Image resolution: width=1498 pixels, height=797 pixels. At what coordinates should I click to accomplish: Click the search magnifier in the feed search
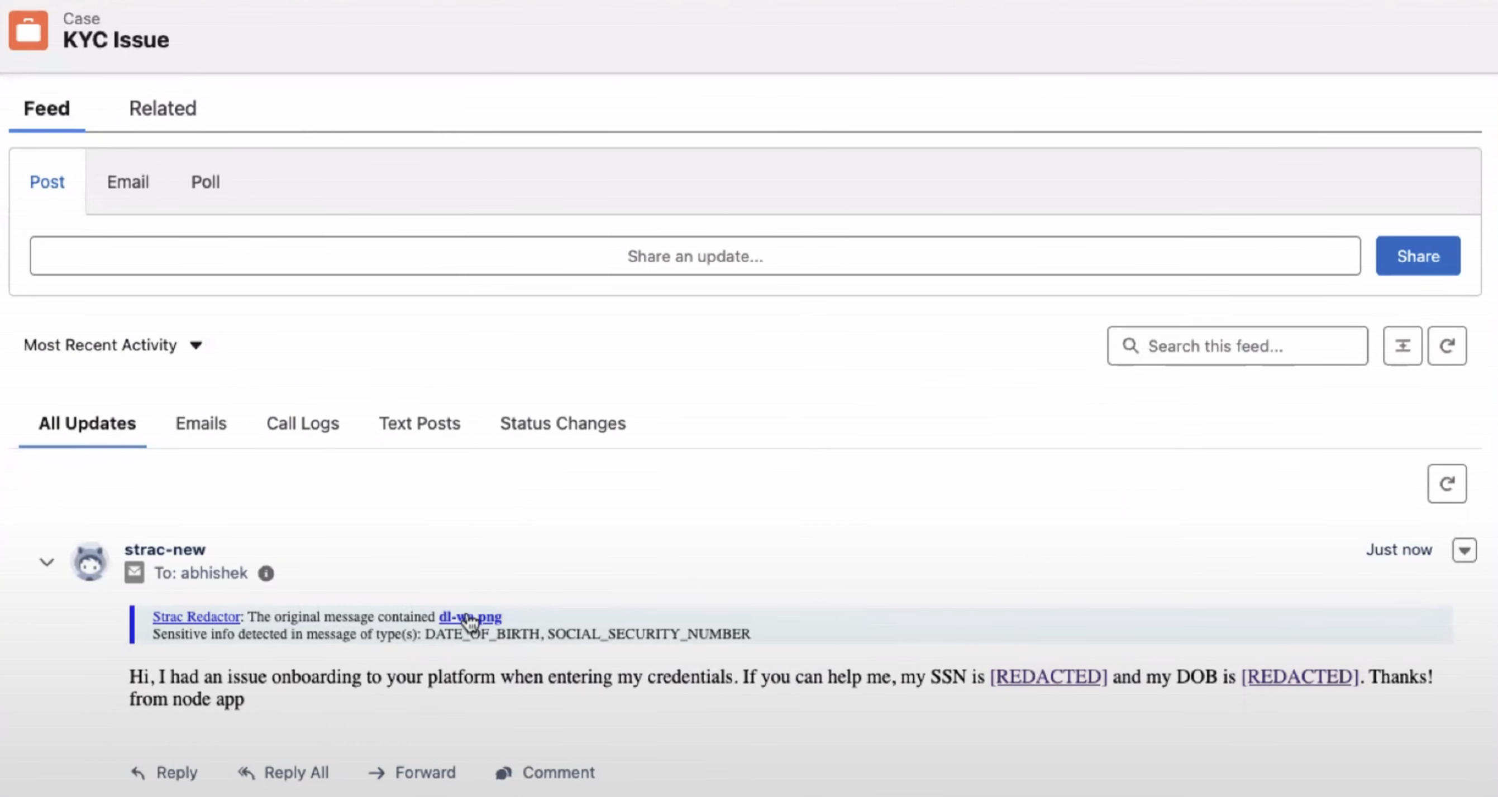1130,345
